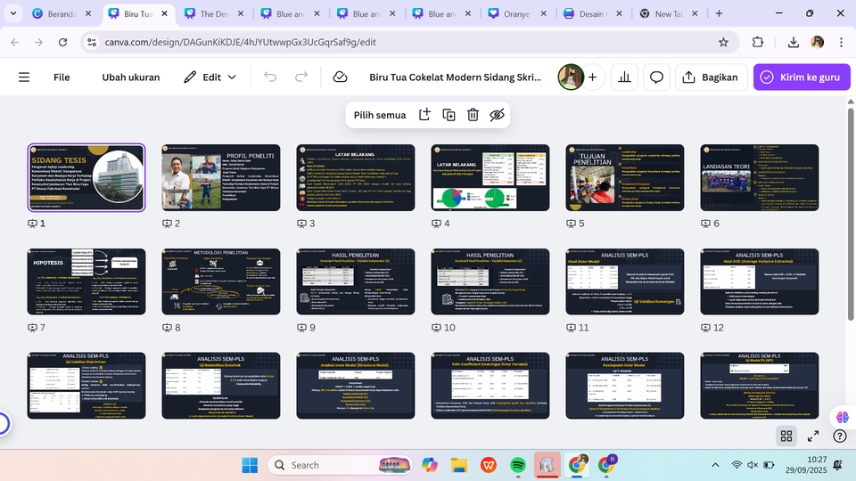Open a new browser tab
This screenshot has width=856, height=481.
(719, 13)
